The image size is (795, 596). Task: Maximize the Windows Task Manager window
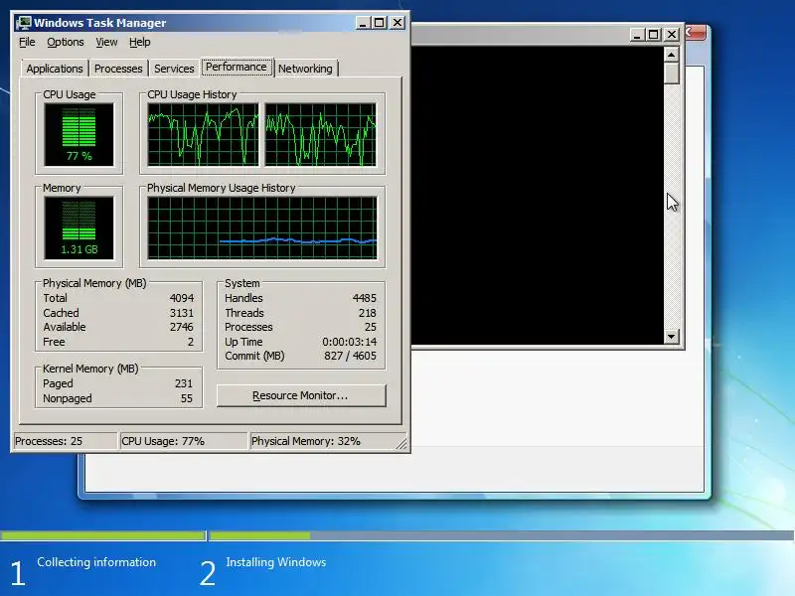[380, 23]
